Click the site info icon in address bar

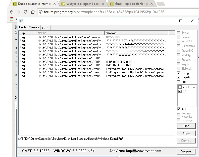40,12
